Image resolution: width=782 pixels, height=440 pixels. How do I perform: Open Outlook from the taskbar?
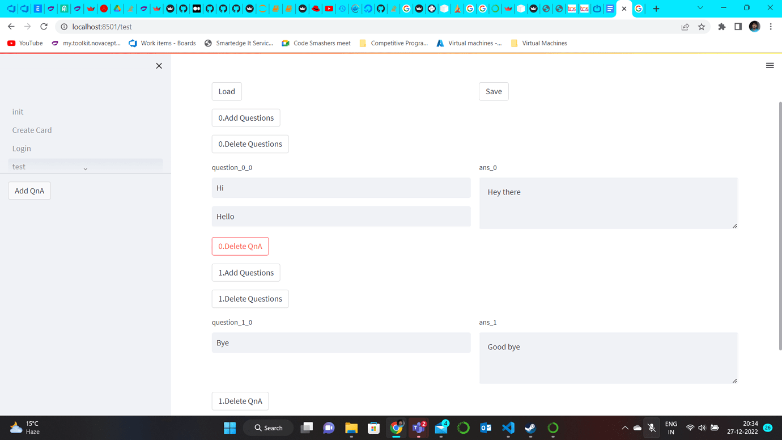point(486,428)
